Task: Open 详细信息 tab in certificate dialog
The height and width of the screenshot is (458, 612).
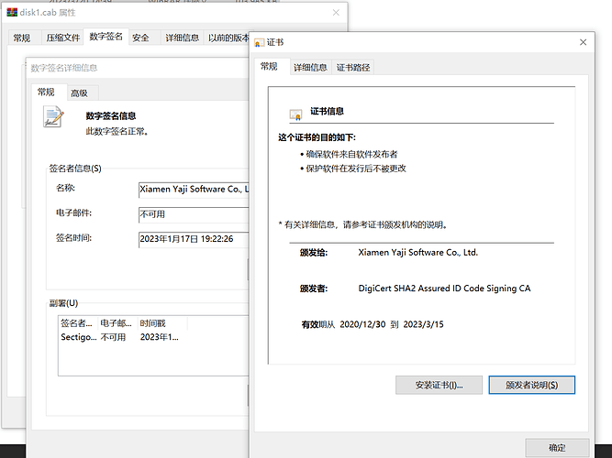Action: click(x=310, y=68)
